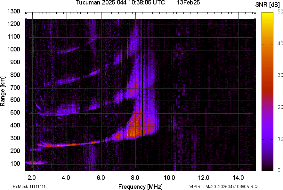Click the plot title 'Tucuman 2025 044 10:38:05 UTC'

pos(120,3)
